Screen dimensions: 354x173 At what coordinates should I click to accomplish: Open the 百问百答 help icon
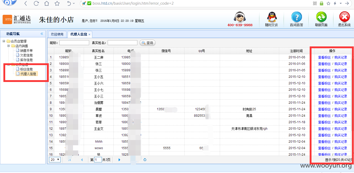coord(296,17)
